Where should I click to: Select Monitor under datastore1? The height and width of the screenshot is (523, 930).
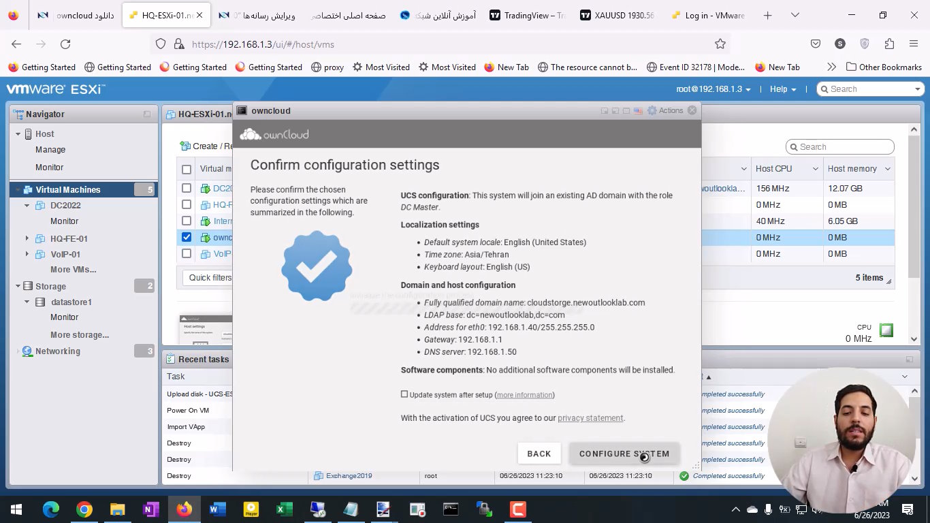tap(64, 317)
